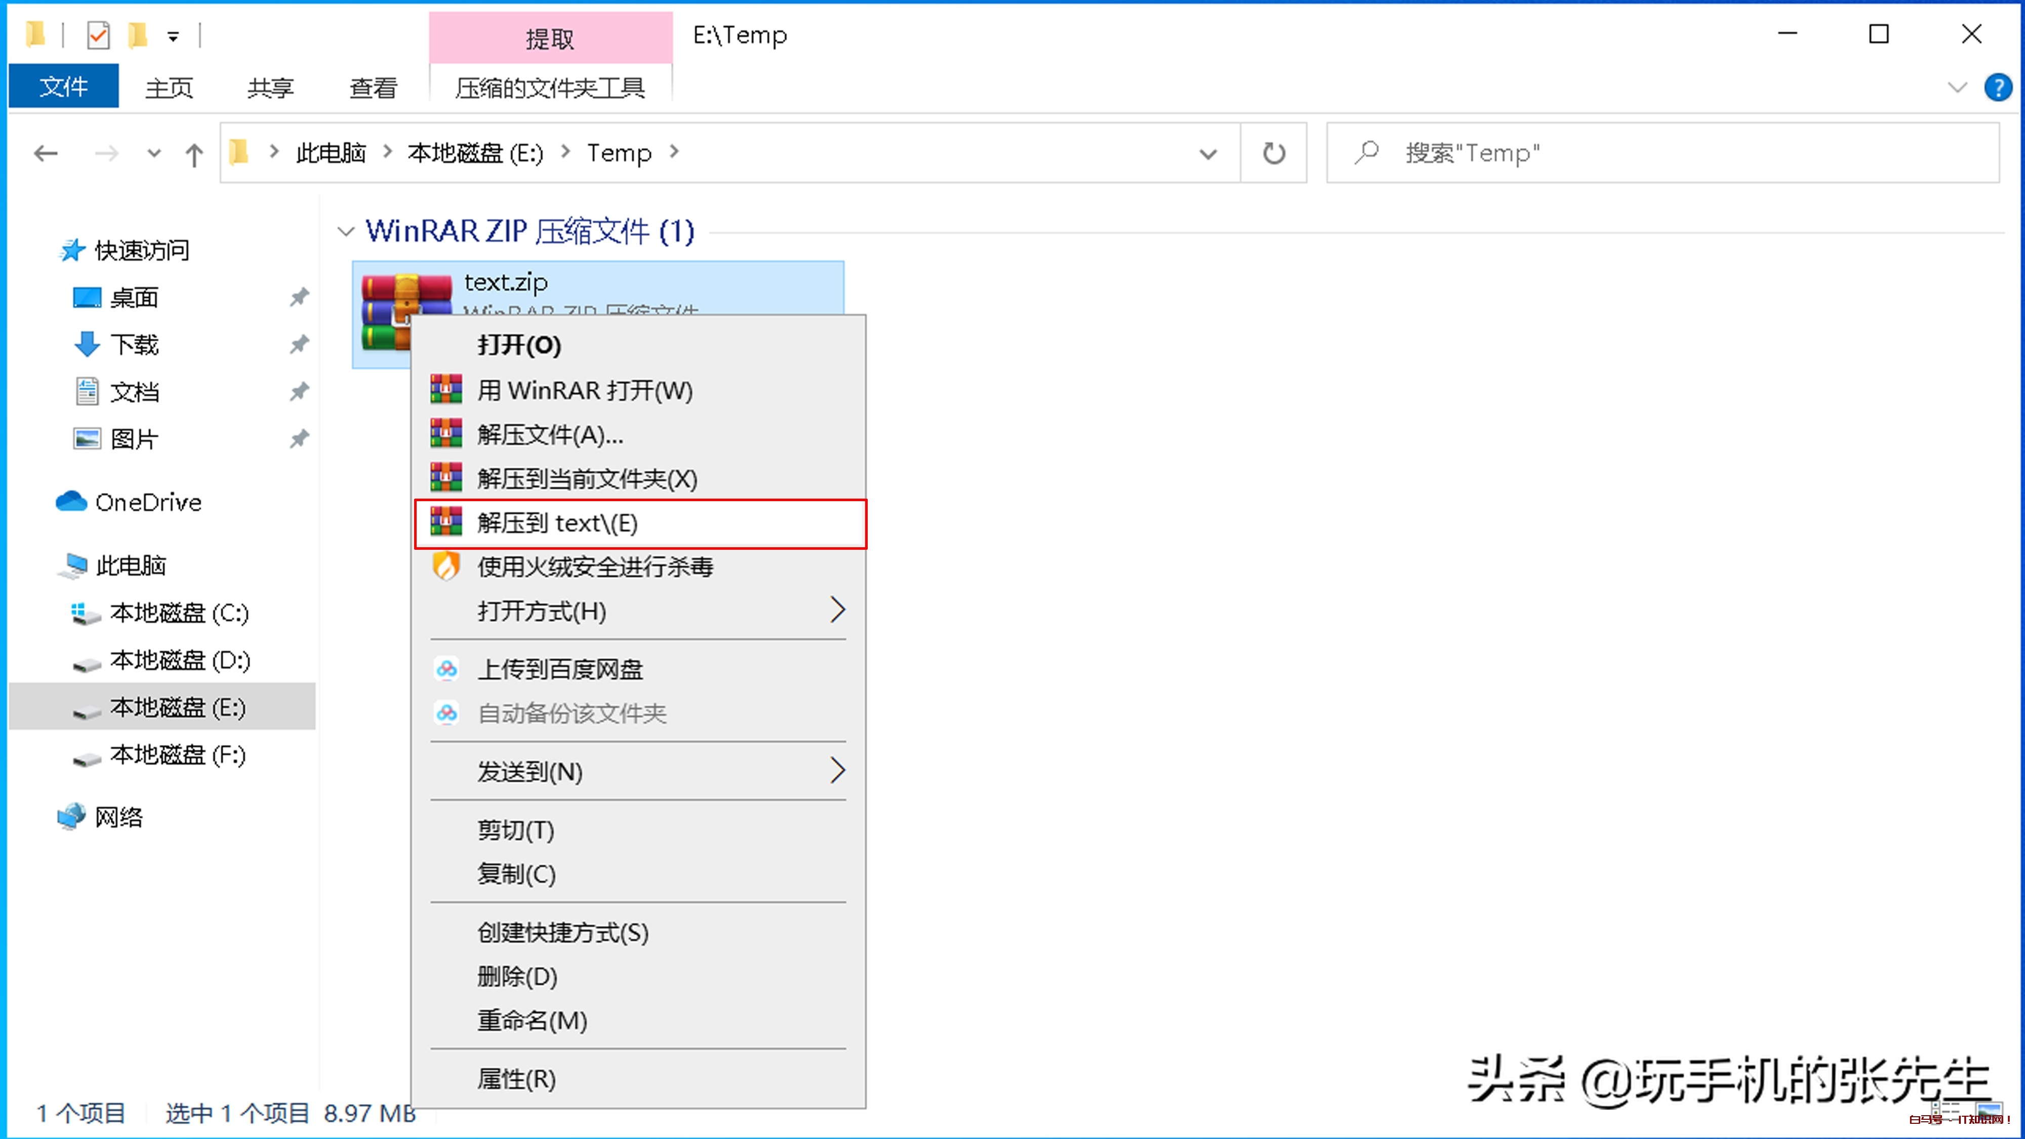Go back using the back arrow
Viewport: 2025px width, 1139px height.
coord(46,153)
